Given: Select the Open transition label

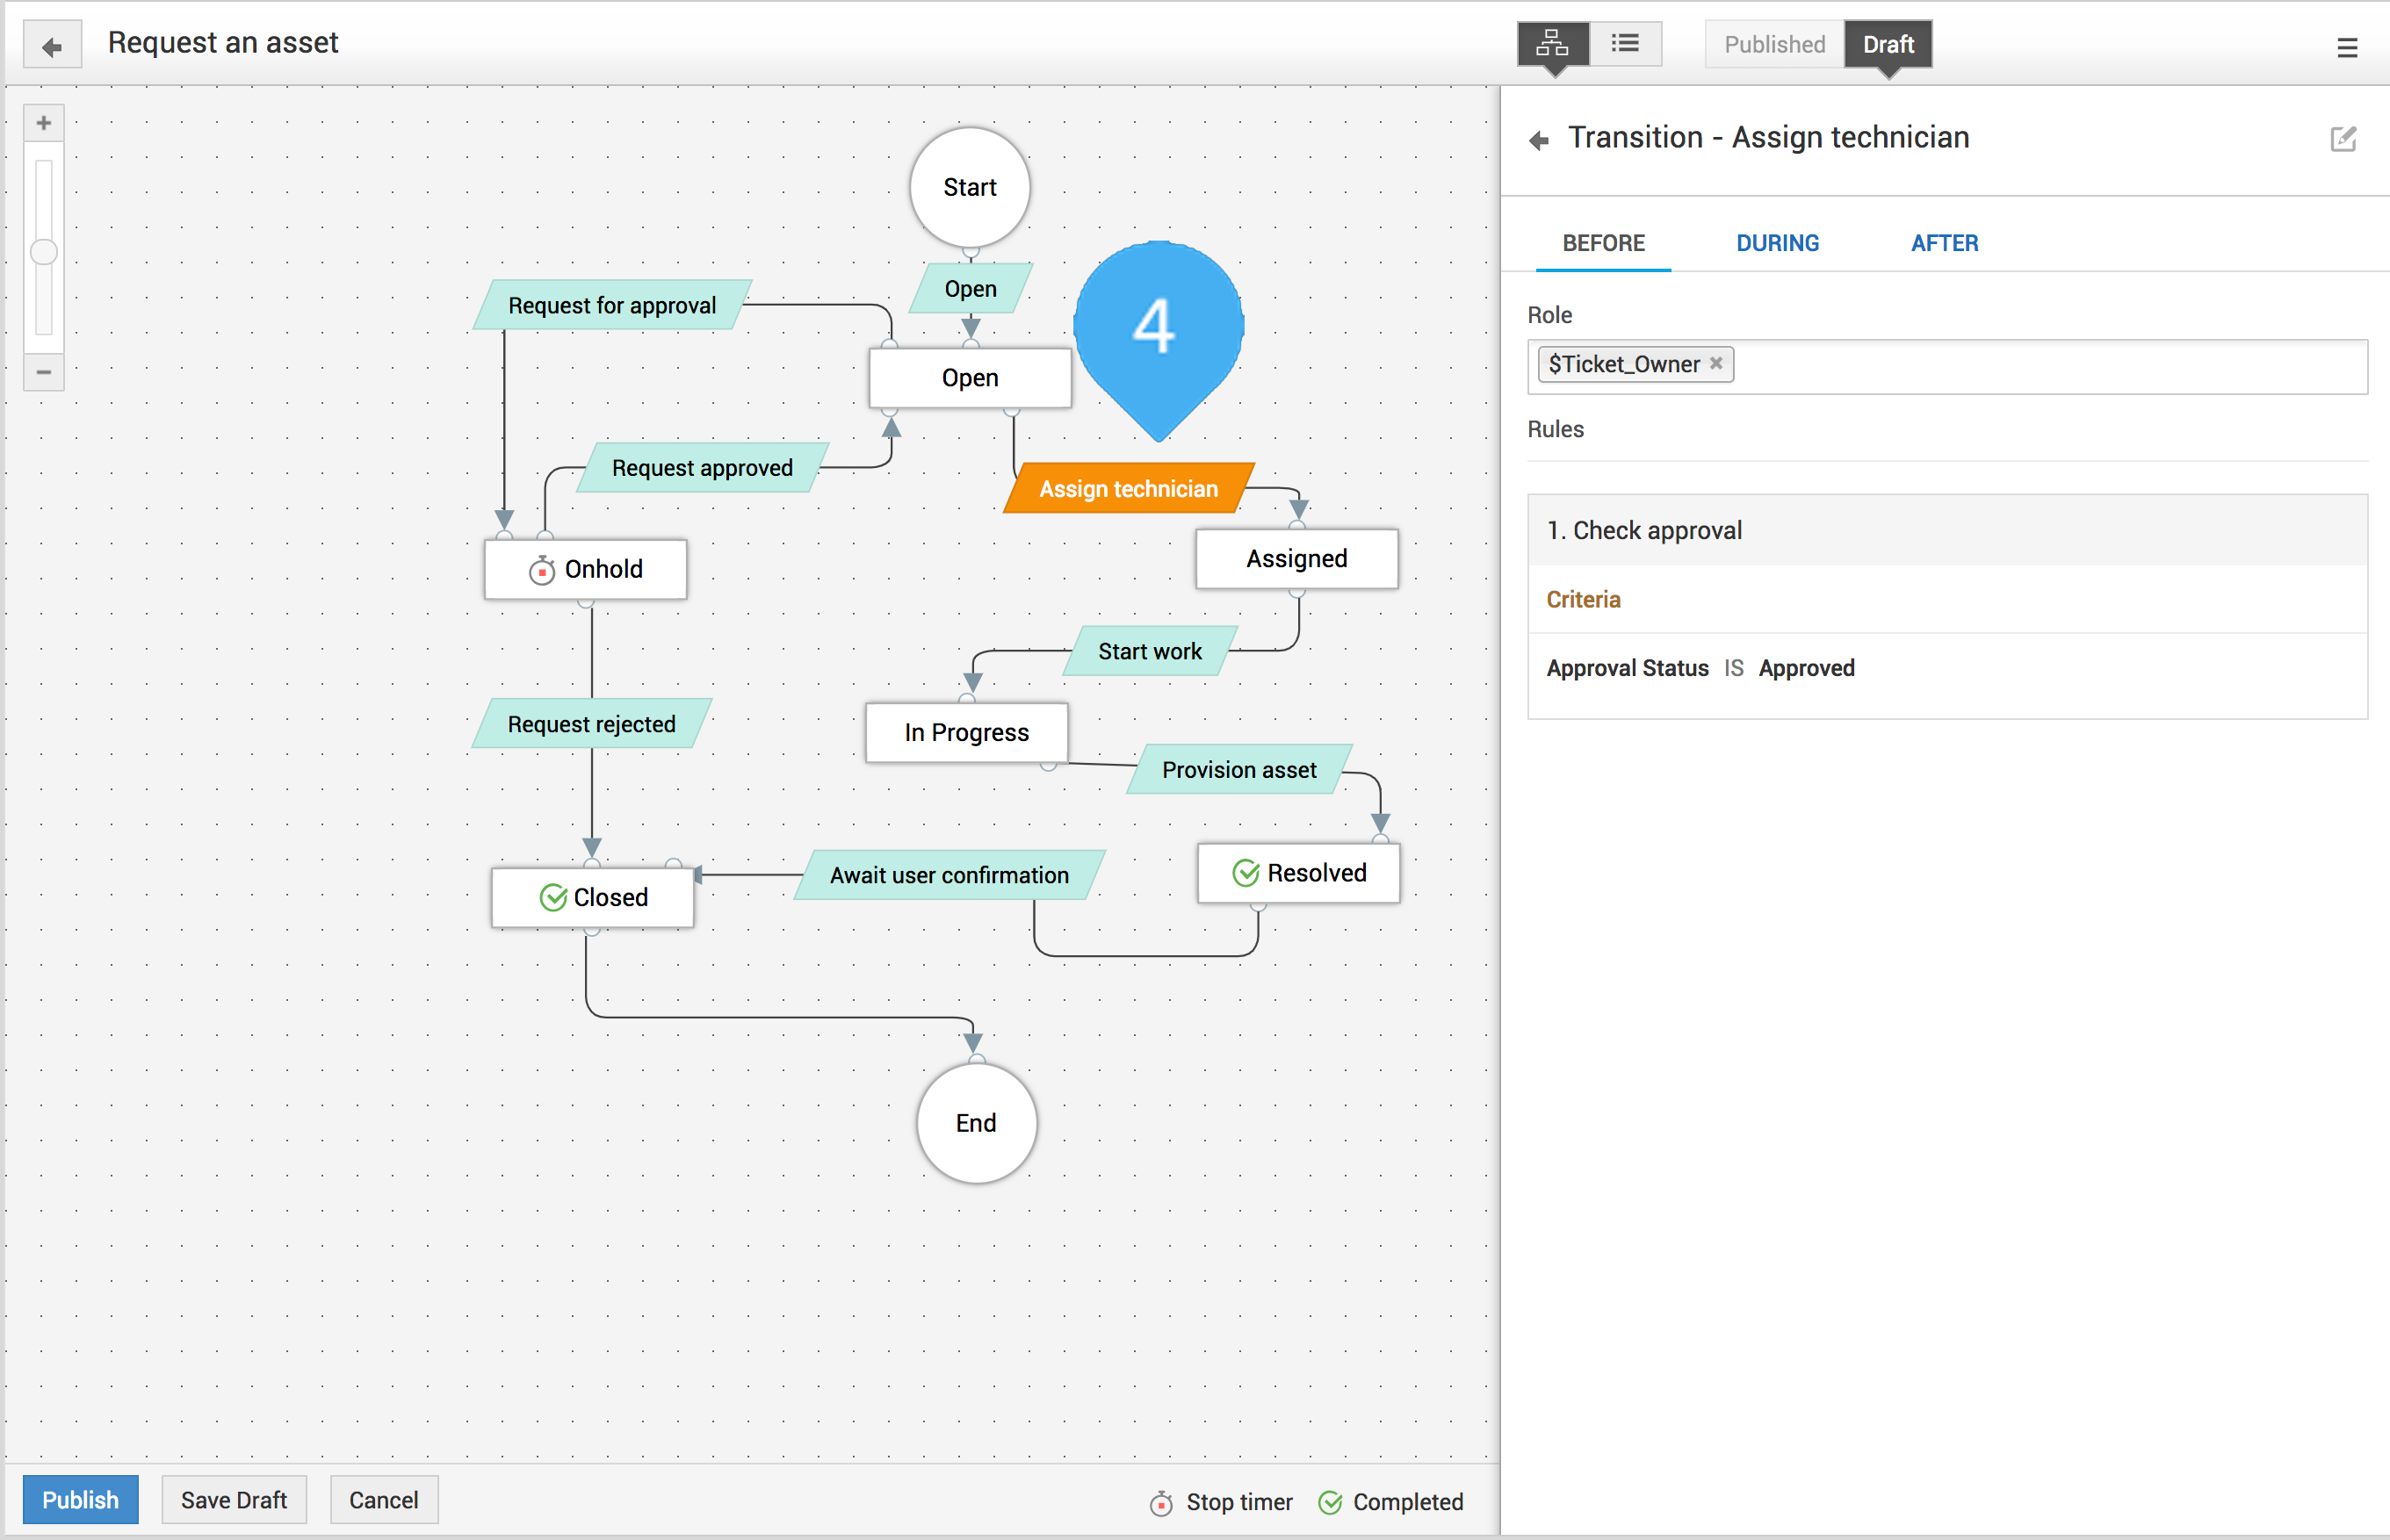Looking at the screenshot, I should tap(971, 289).
